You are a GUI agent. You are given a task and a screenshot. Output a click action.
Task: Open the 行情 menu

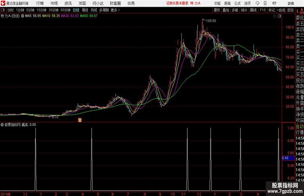point(40,3)
